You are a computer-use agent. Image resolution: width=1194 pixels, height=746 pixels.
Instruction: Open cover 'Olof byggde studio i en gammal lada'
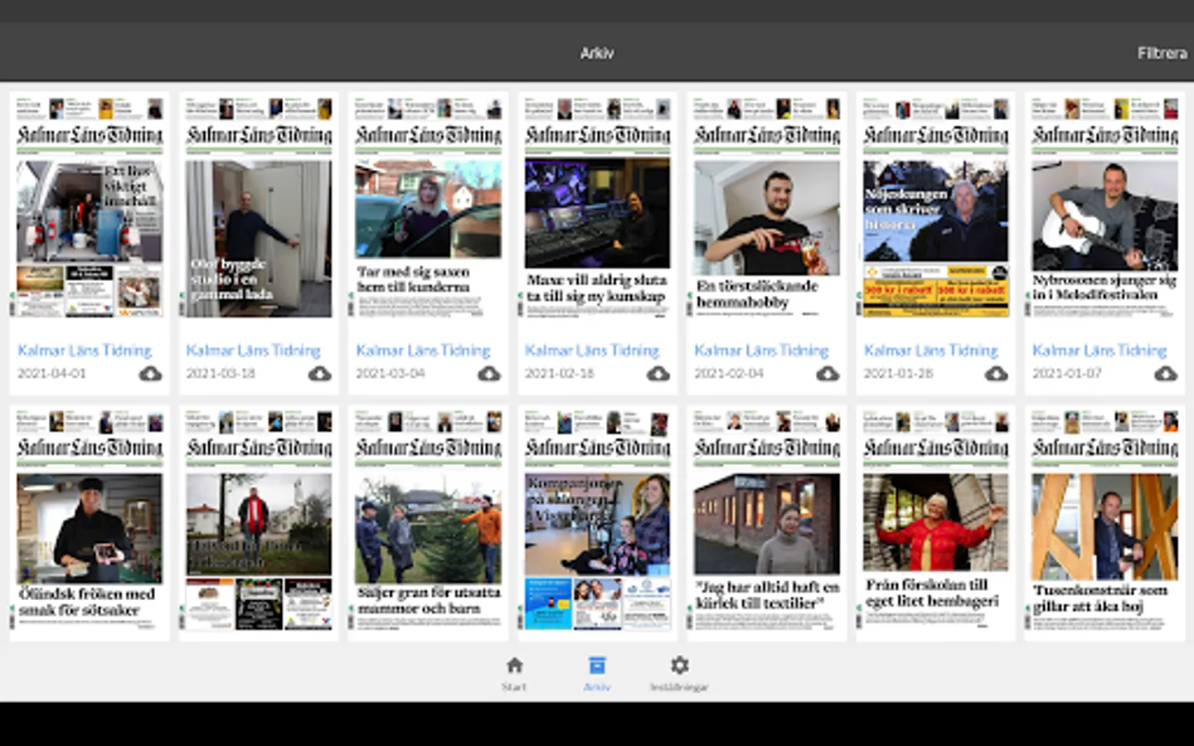click(259, 206)
